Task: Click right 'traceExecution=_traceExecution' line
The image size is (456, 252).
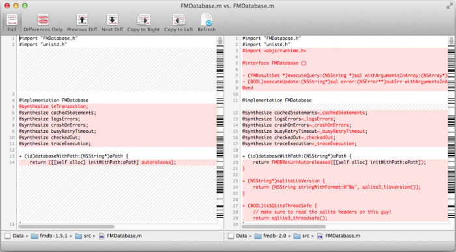Action: [345, 144]
